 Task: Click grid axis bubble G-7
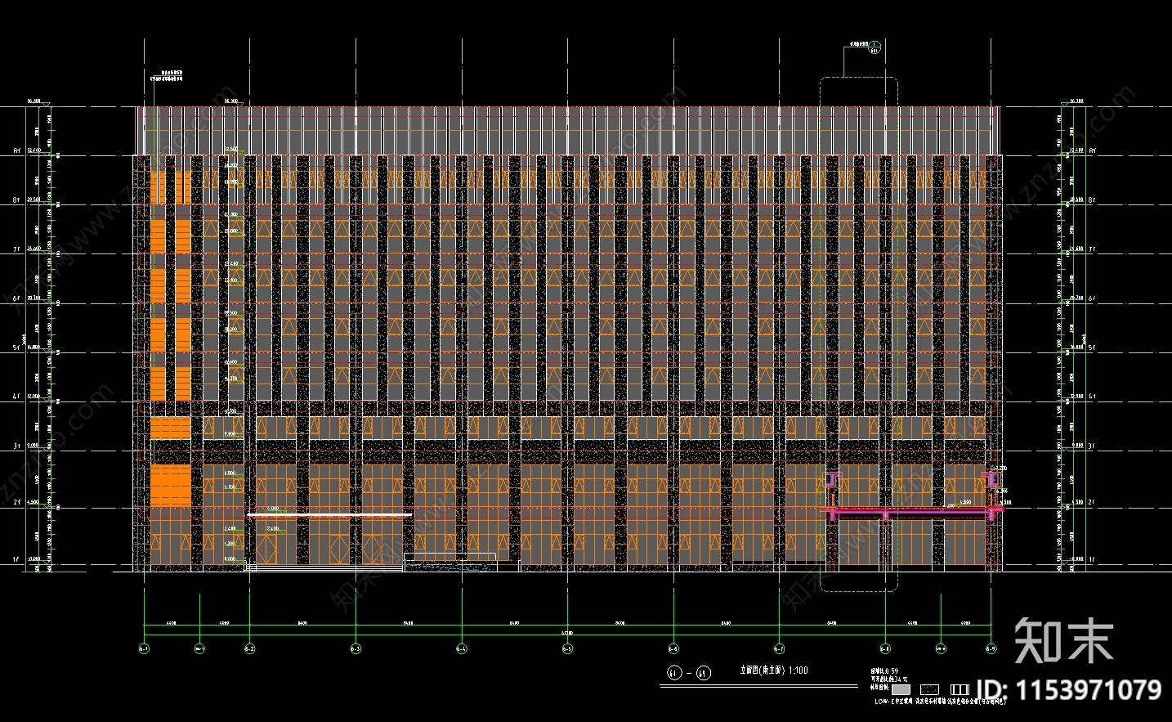[x=779, y=649]
